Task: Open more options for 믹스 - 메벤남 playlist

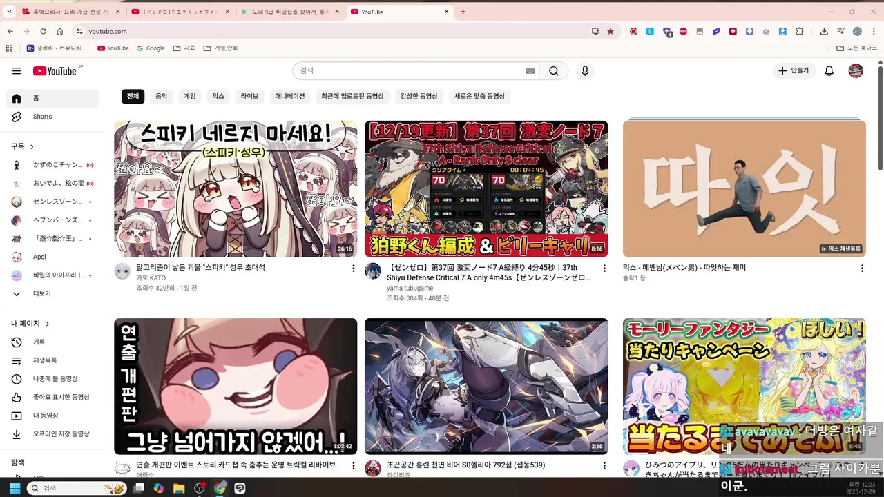Action: [862, 269]
